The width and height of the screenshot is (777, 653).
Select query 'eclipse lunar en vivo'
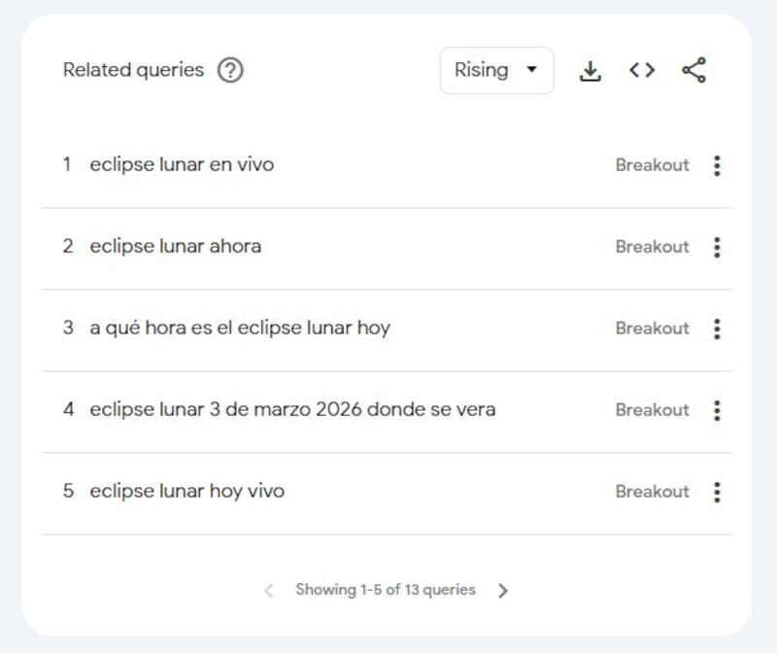tap(182, 165)
